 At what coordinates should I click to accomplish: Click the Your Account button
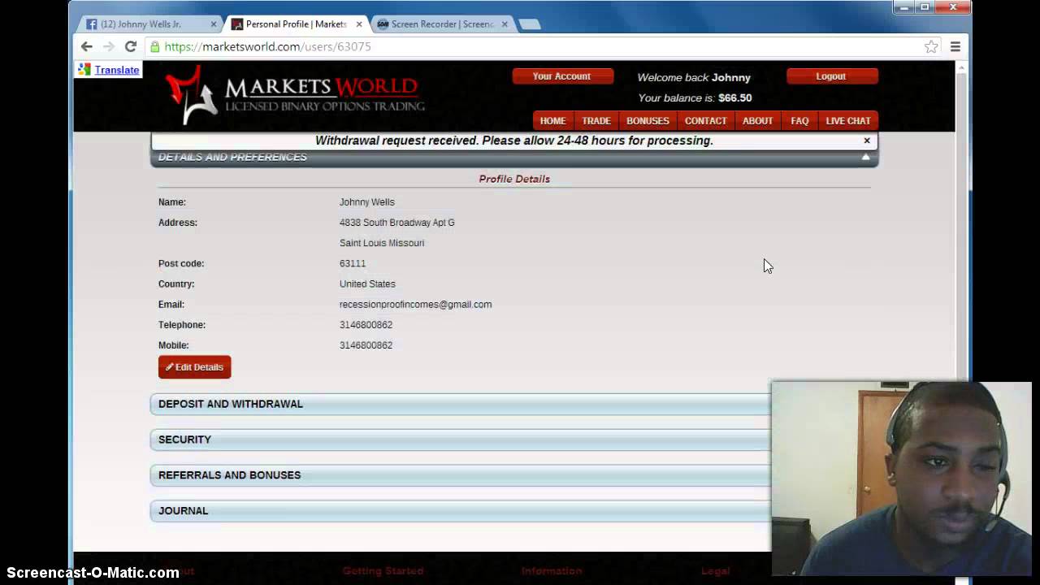click(561, 76)
